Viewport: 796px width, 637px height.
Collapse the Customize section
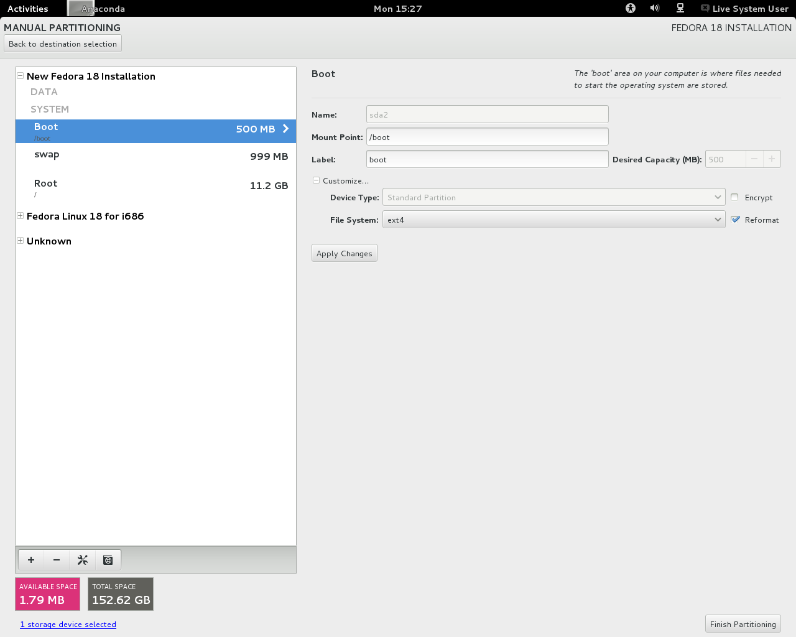pyautogui.click(x=316, y=180)
